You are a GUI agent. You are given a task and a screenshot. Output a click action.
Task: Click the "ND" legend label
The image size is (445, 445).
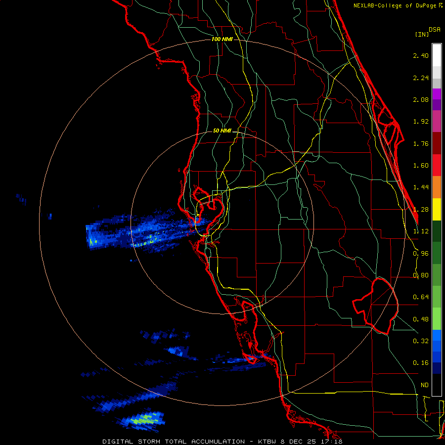[x=425, y=385]
